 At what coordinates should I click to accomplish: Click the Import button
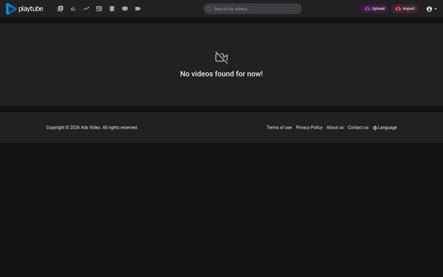(405, 9)
